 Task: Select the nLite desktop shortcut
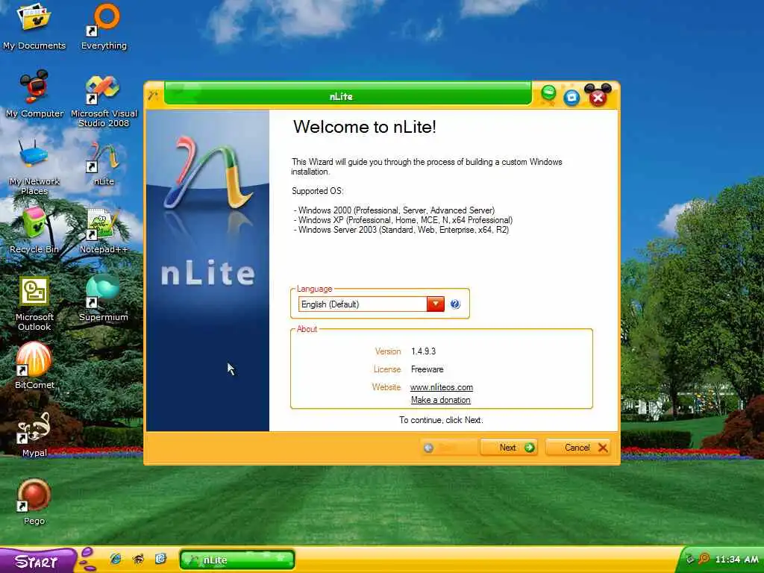pos(104,163)
